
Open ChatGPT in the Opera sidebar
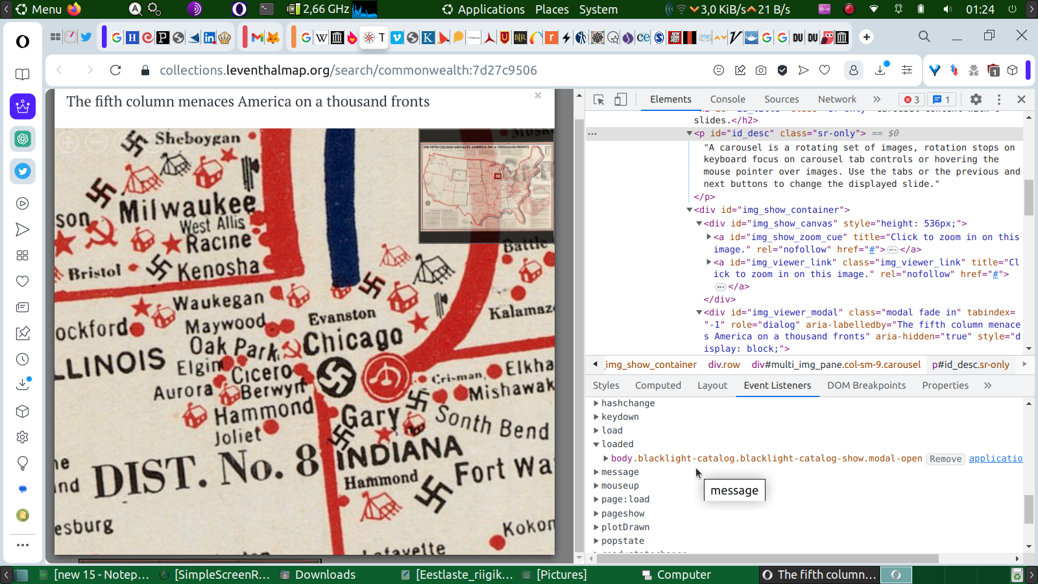pos(23,139)
